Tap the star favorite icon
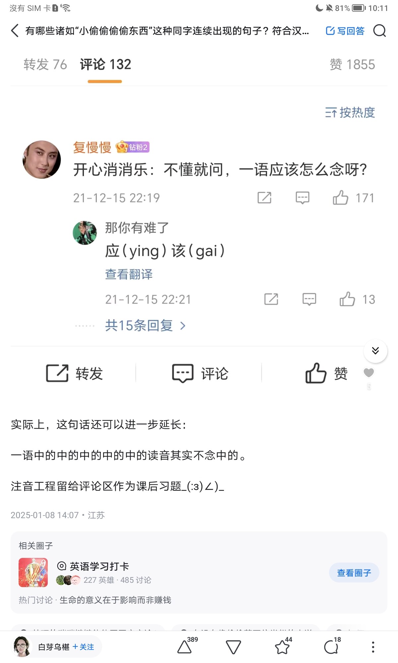The width and height of the screenshot is (398, 663). pos(282,647)
